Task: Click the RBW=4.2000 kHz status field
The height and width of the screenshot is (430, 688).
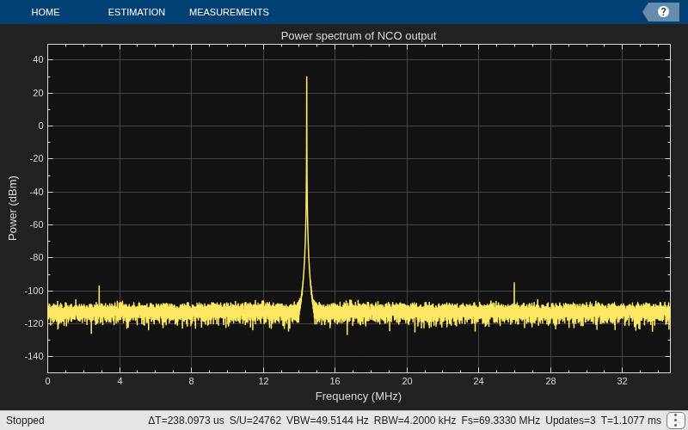Action: (x=415, y=421)
